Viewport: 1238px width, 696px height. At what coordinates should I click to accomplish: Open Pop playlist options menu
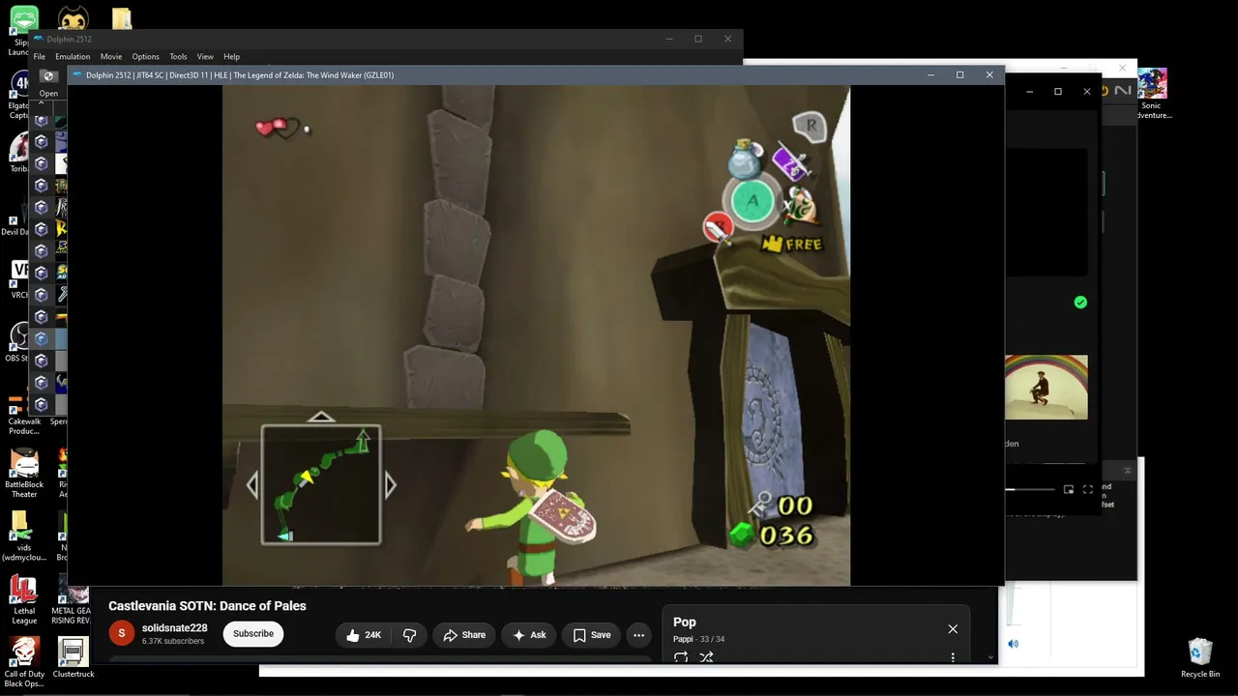point(953,657)
